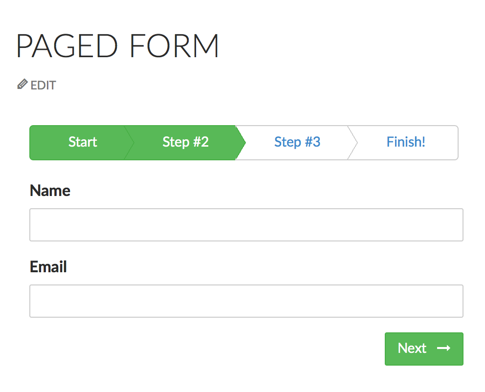Click the chevron divider between Start and Step #2

[130, 142]
